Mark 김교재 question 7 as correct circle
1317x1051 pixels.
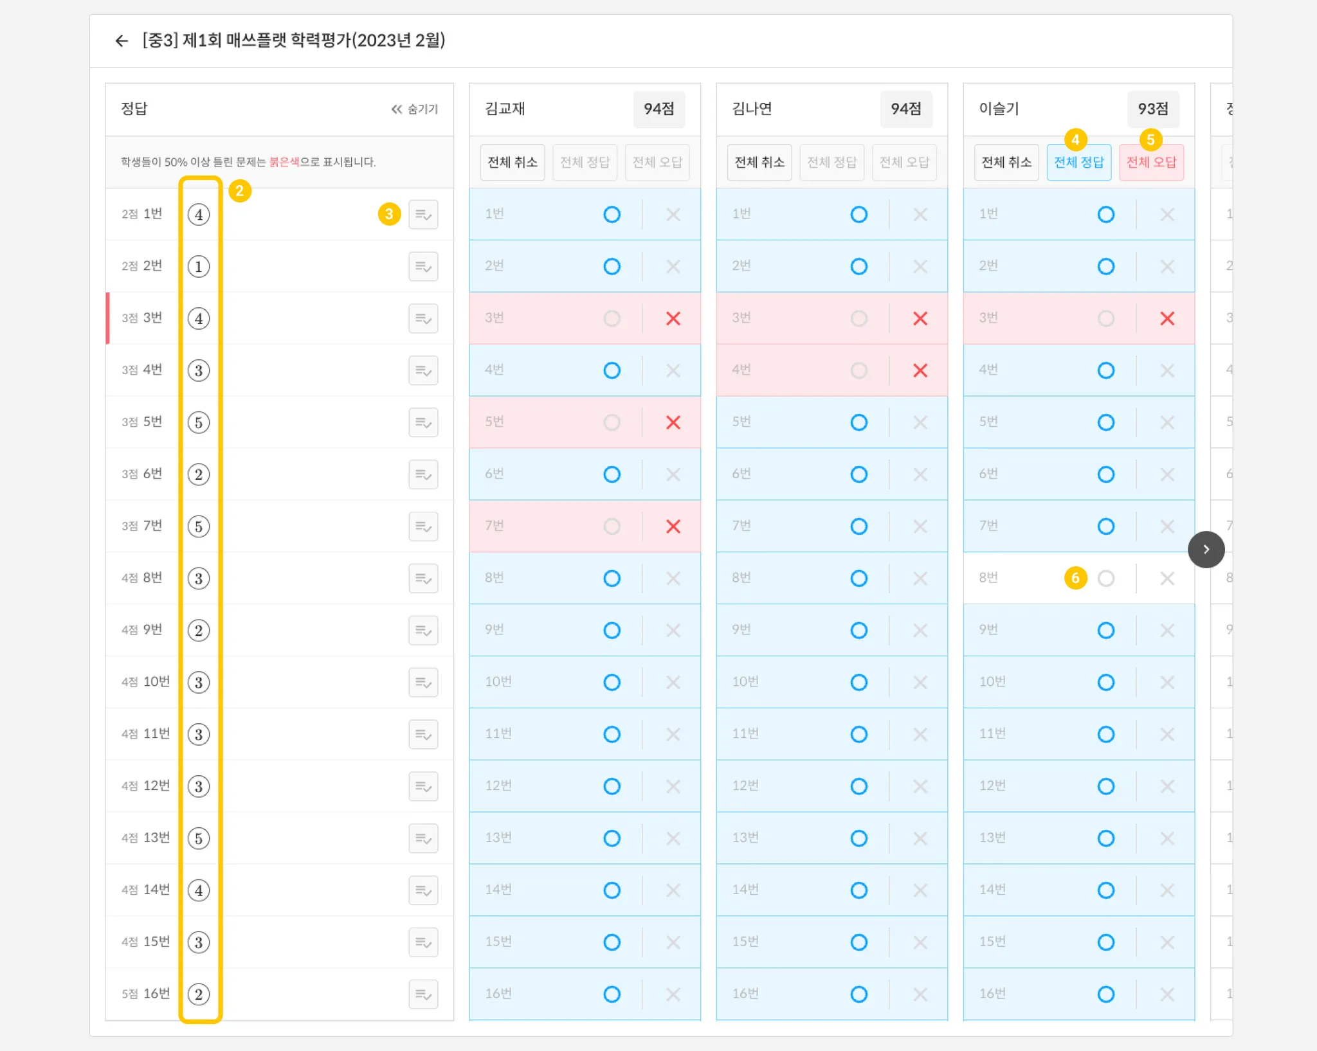[612, 526]
